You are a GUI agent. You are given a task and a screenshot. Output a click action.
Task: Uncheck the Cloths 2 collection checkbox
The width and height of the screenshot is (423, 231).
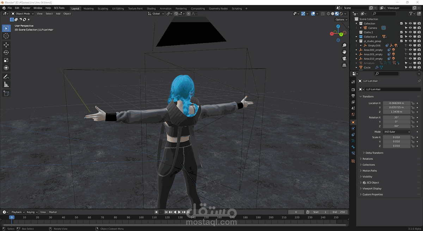401,32
